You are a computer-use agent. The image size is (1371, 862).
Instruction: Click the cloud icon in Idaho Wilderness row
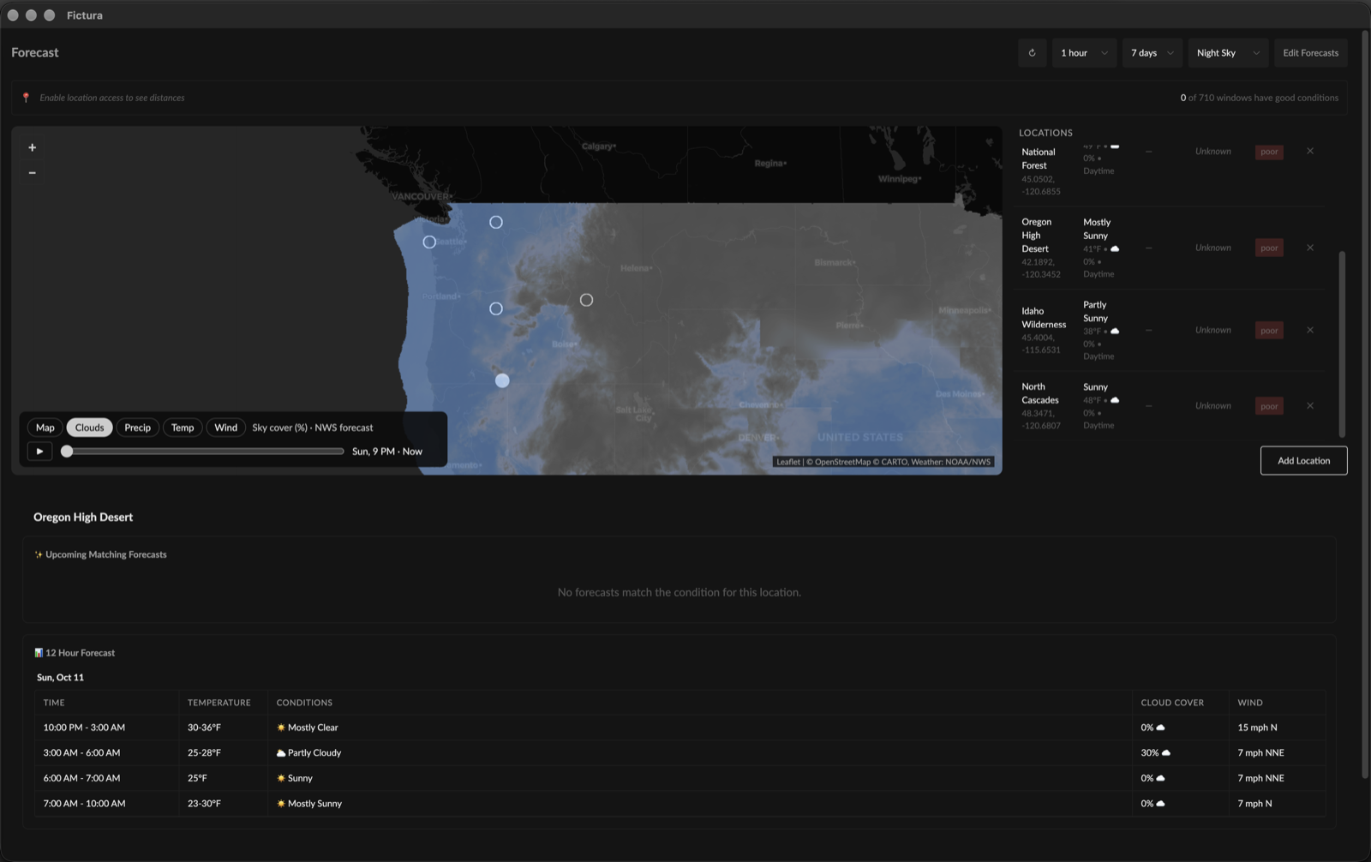click(x=1115, y=331)
